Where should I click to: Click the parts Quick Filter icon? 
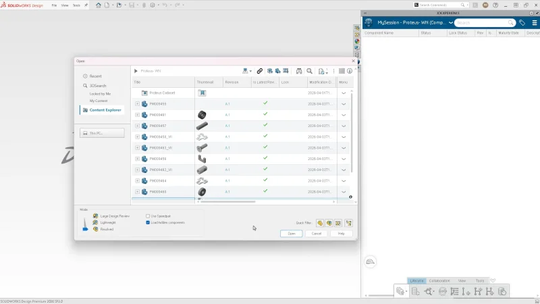[x=320, y=223]
